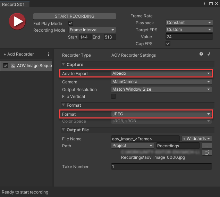Click the AOV Image Sequence recorder icon
This screenshot has width=220, height=197.
click(x=13, y=66)
